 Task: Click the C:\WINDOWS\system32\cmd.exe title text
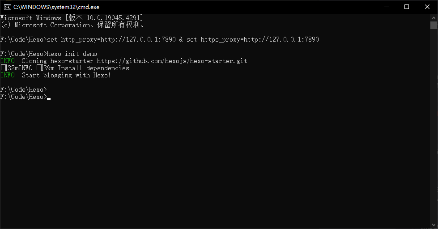pos(56,7)
